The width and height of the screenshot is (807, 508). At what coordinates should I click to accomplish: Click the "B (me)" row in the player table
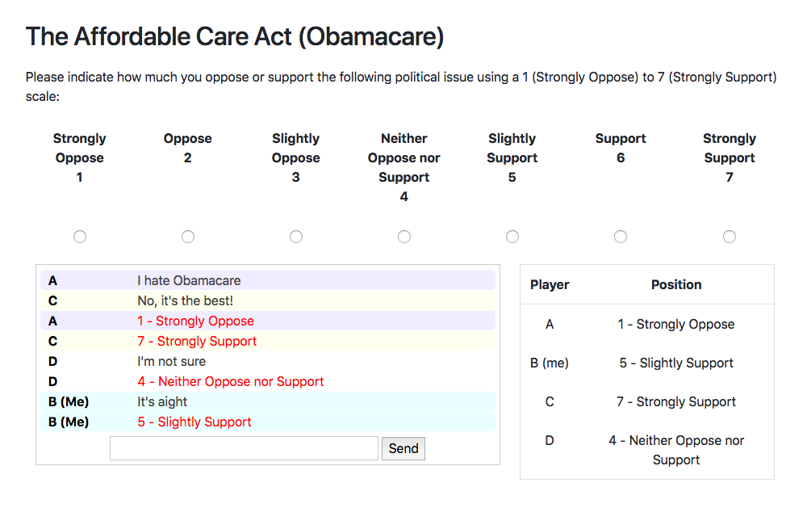tap(550, 363)
